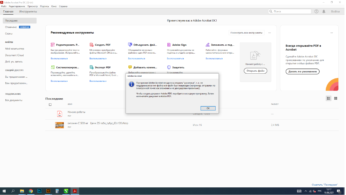Click the Add Comment speech bubble icon

pyautogui.click(x=130, y=67)
